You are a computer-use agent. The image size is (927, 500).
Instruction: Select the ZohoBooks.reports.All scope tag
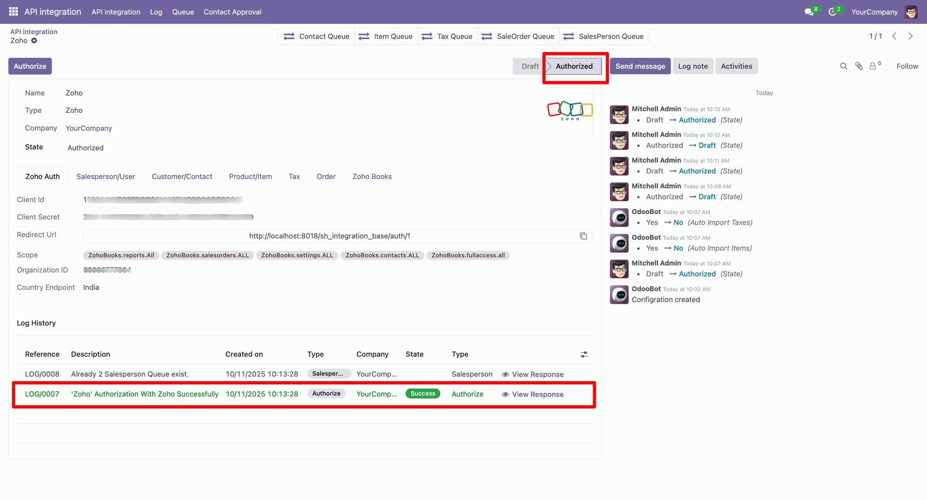[x=121, y=255]
